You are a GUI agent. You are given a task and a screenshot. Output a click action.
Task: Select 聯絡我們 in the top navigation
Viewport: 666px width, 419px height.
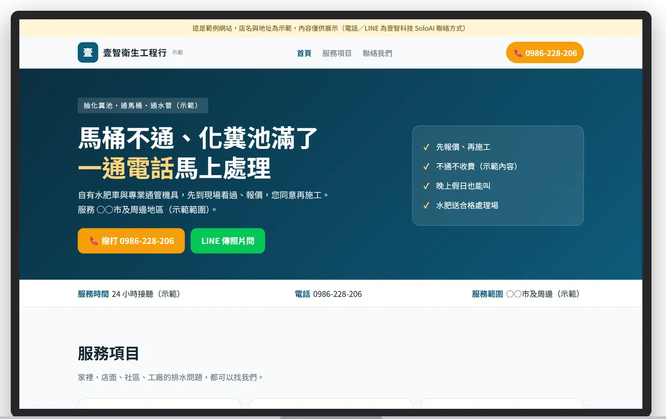(x=377, y=53)
